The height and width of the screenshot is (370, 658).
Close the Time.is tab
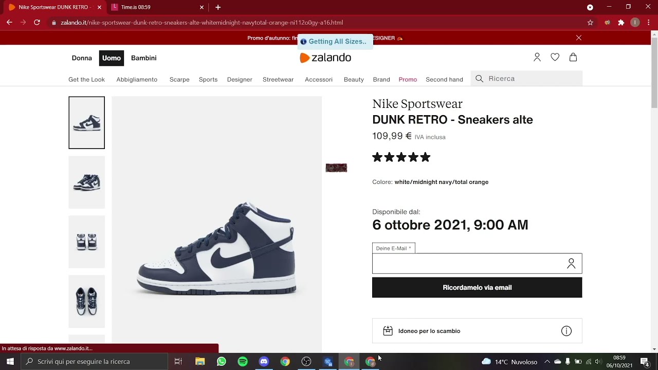(202, 7)
